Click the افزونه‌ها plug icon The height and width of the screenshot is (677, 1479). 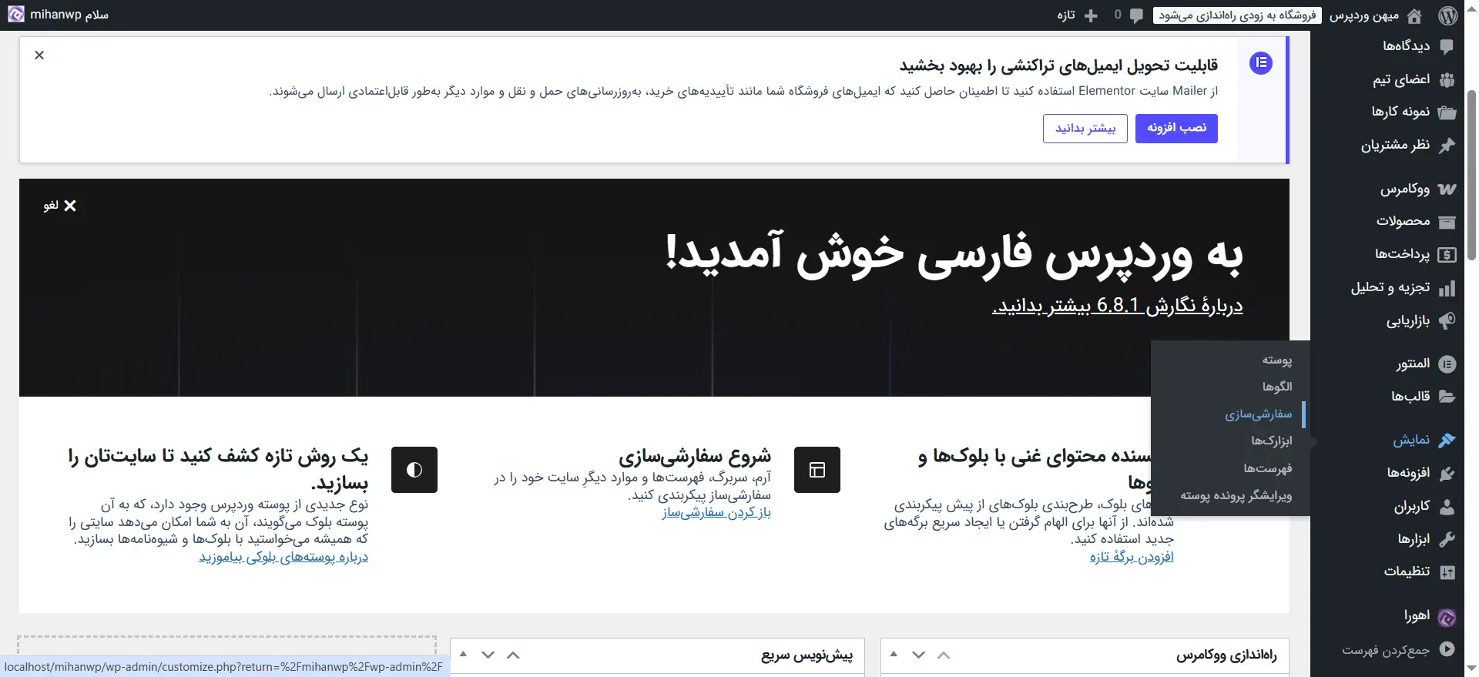click(x=1447, y=474)
